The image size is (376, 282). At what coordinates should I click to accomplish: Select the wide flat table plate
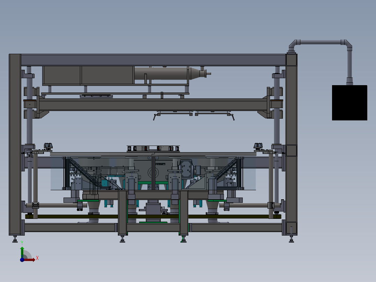[x=153, y=154]
